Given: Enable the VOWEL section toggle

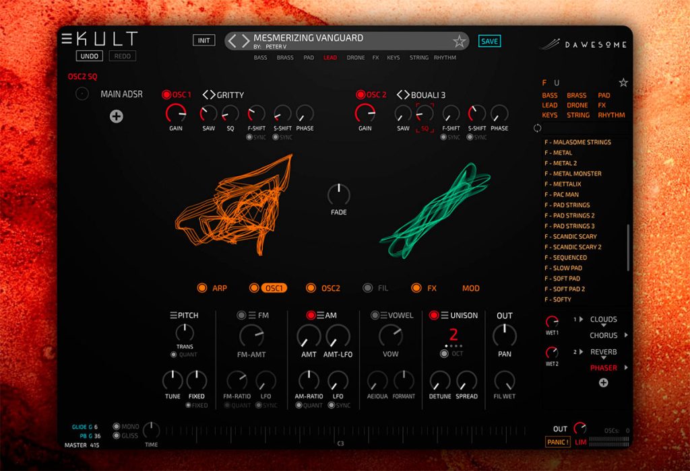Looking at the screenshot, I should tap(375, 315).
